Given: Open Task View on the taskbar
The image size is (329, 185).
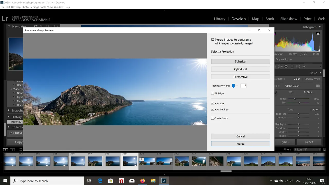Looking at the screenshot, I should (x=89, y=181).
